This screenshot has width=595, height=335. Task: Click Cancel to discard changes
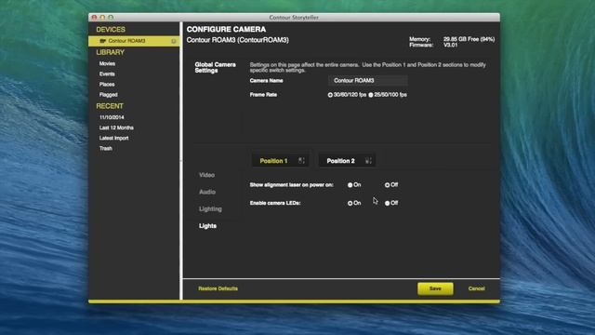[476, 288]
